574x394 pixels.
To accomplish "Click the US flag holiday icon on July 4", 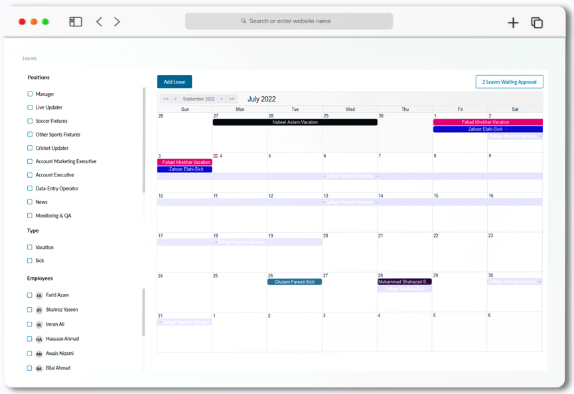I will point(215,155).
